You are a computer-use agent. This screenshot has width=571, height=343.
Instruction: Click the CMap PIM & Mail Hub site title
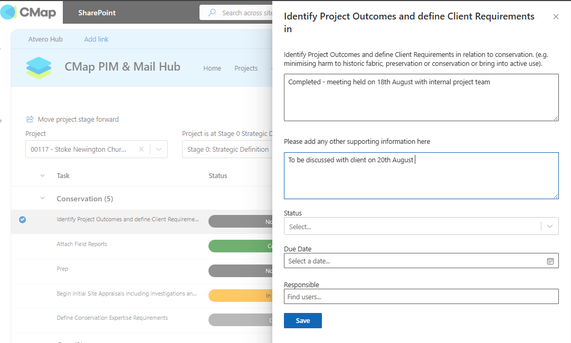122,66
